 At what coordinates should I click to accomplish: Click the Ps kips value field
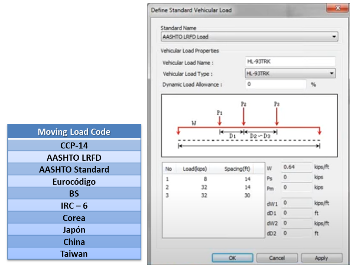tap(296, 177)
